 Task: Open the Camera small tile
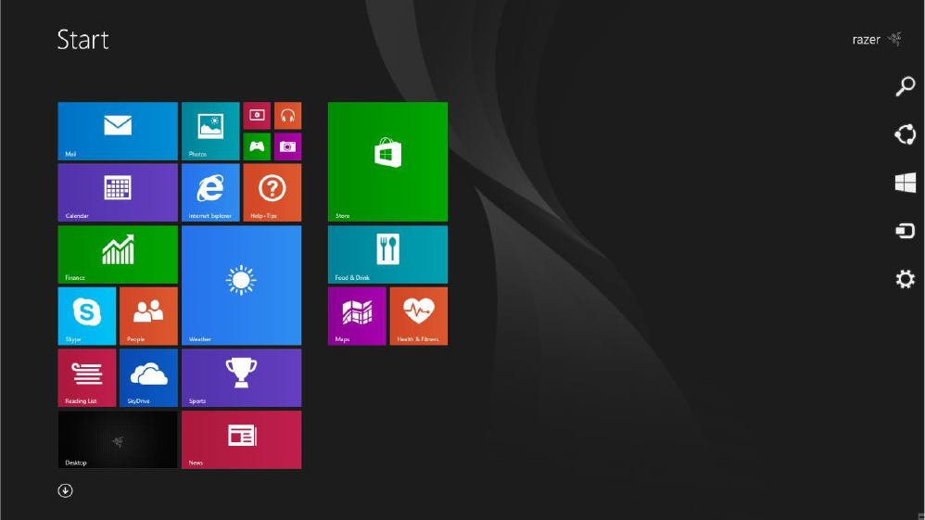coord(287,146)
